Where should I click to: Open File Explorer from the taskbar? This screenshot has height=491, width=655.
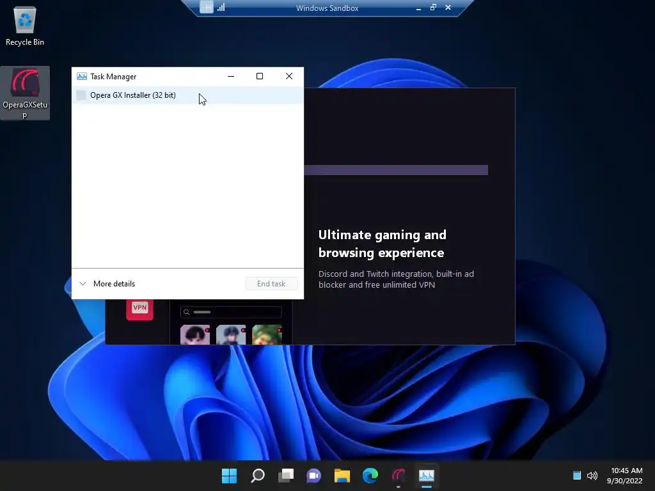coord(342,476)
